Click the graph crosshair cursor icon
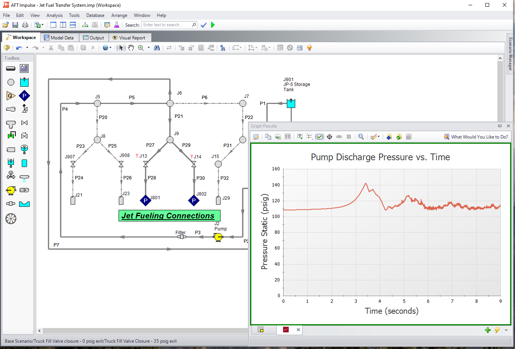The width and height of the screenshot is (515, 349). pyautogui.click(x=329, y=137)
